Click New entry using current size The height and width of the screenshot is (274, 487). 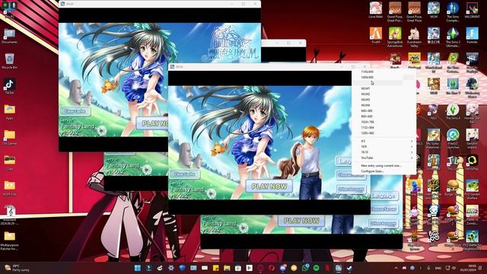(x=384, y=166)
